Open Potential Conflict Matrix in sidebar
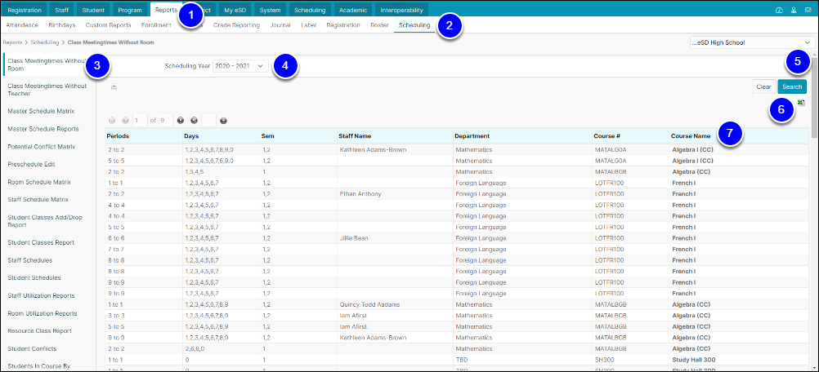 [x=41, y=146]
